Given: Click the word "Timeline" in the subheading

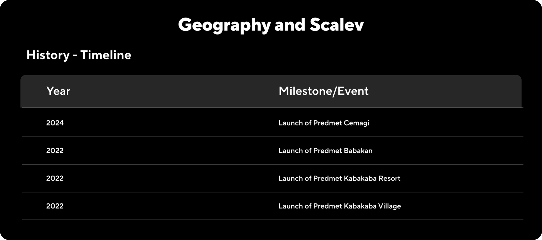Looking at the screenshot, I should point(106,55).
